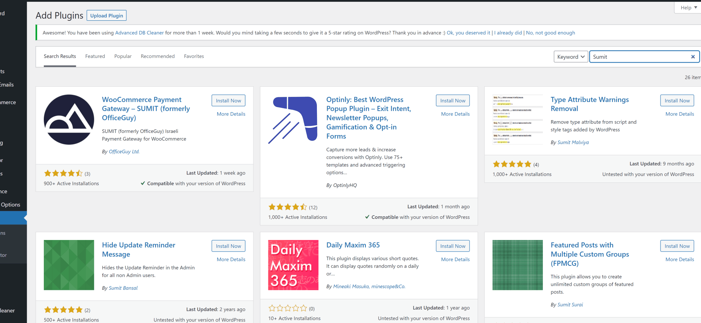Click 'No, not good enough' link
The image size is (701, 323).
click(550, 33)
